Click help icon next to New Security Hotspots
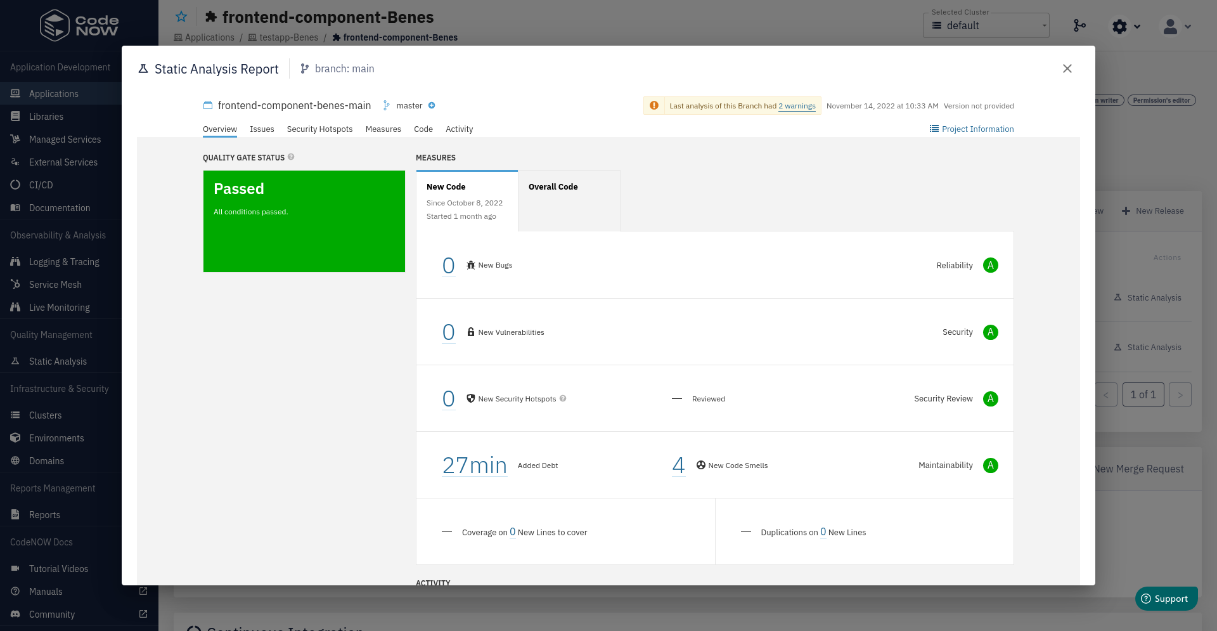 pos(563,398)
